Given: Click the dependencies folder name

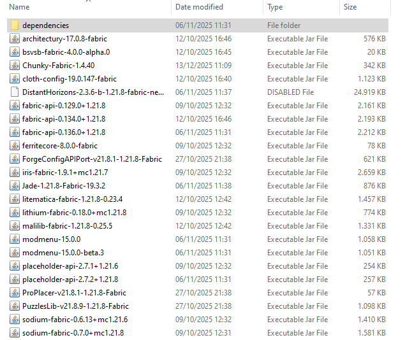Looking at the screenshot, I should [x=46, y=25].
